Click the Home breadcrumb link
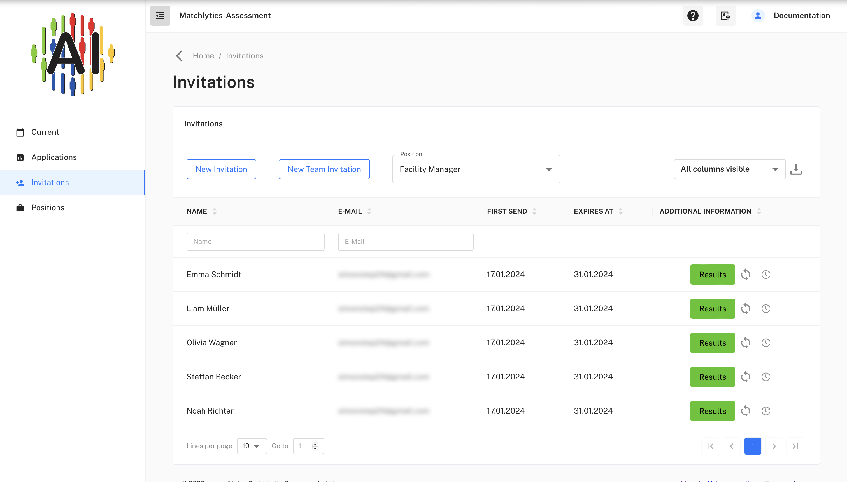 (203, 56)
